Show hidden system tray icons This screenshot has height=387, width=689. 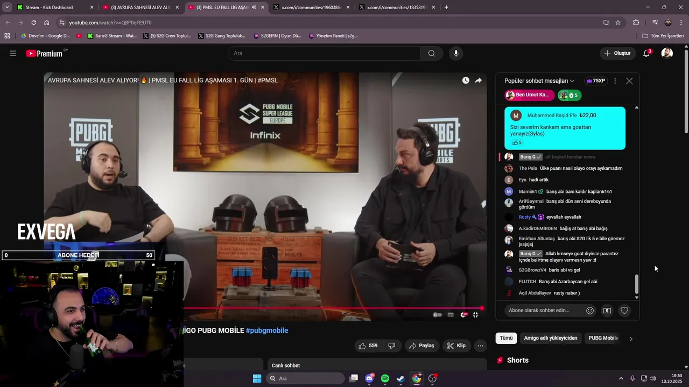pyautogui.click(x=621, y=378)
